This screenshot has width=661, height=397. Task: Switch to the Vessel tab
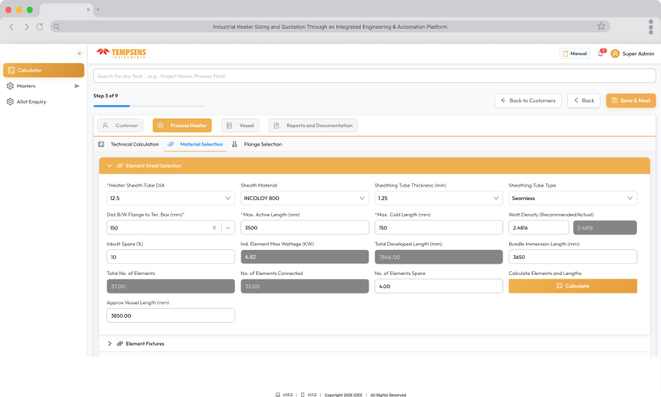point(240,125)
